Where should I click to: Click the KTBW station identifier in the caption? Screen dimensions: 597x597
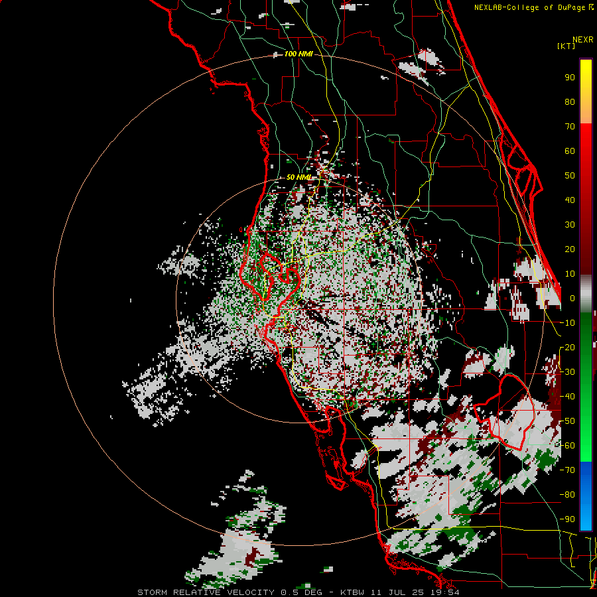353,592
